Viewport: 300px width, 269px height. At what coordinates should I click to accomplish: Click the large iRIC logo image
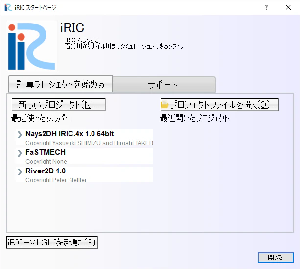32,46
